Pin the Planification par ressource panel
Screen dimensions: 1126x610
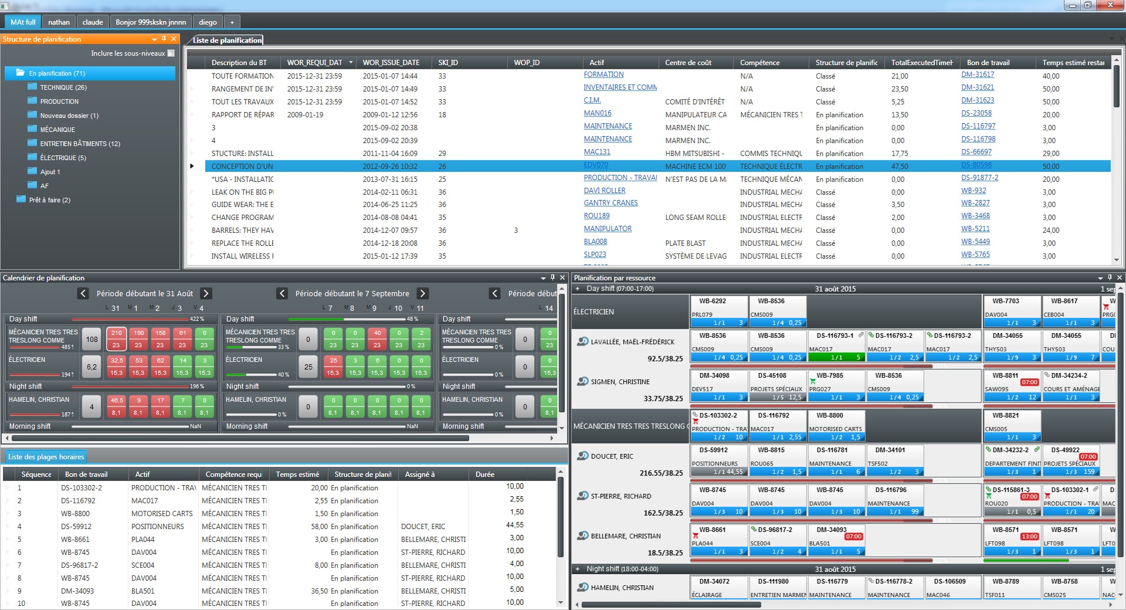click(1110, 278)
